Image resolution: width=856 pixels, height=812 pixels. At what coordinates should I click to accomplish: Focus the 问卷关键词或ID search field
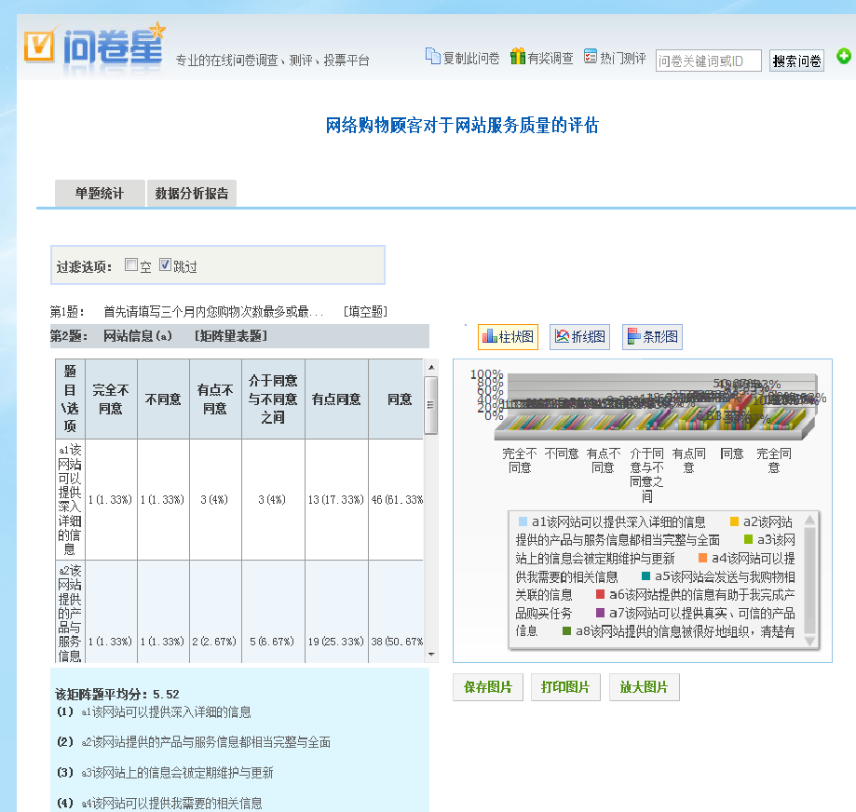708,61
